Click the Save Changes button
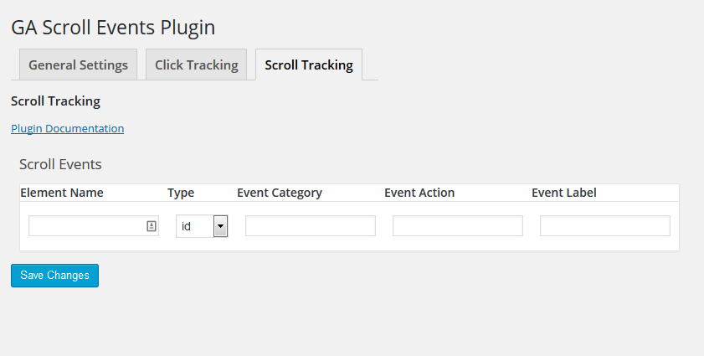 click(x=54, y=275)
